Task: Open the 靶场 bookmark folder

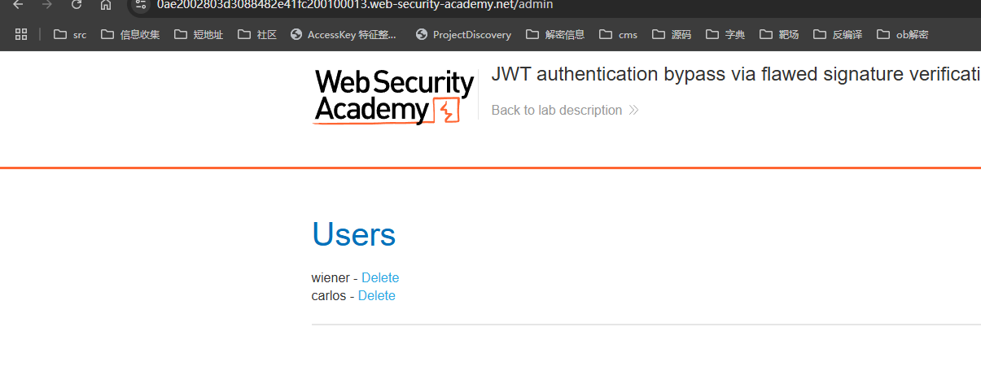Action: 779,34
